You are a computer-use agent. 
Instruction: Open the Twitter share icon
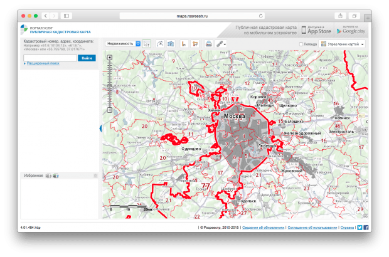[360, 228]
